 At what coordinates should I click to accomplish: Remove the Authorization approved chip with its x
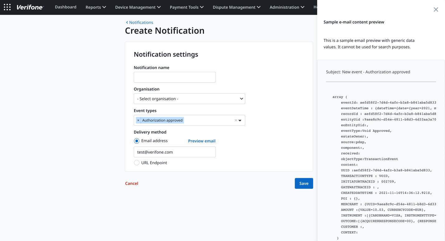click(x=138, y=120)
